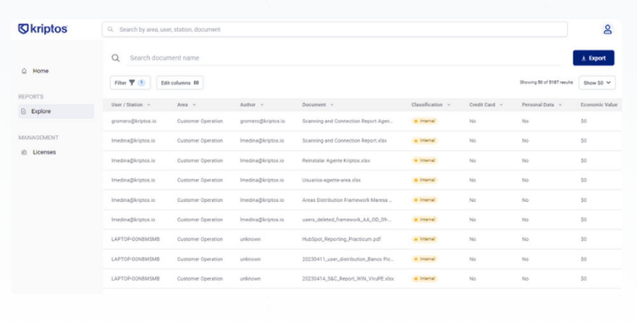This screenshot has height=323, width=637.
Task: Click document Reinstalar Agente Kriptos.xlsx
Action: pyautogui.click(x=336, y=161)
